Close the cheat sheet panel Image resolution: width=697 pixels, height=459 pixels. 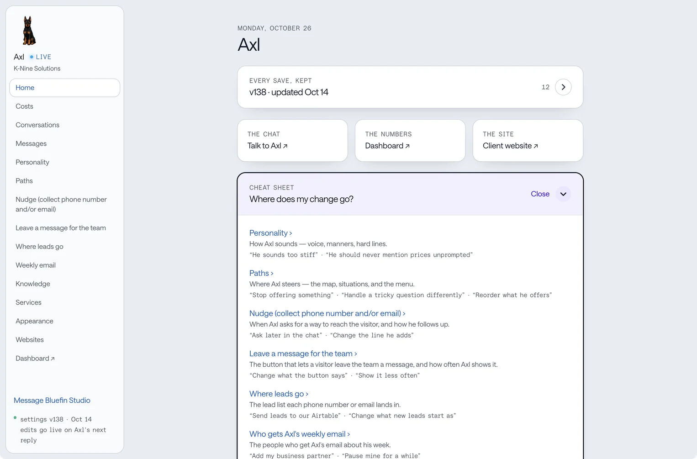[x=540, y=194]
